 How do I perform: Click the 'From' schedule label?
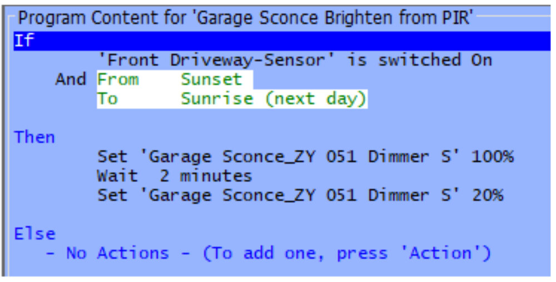tap(118, 79)
